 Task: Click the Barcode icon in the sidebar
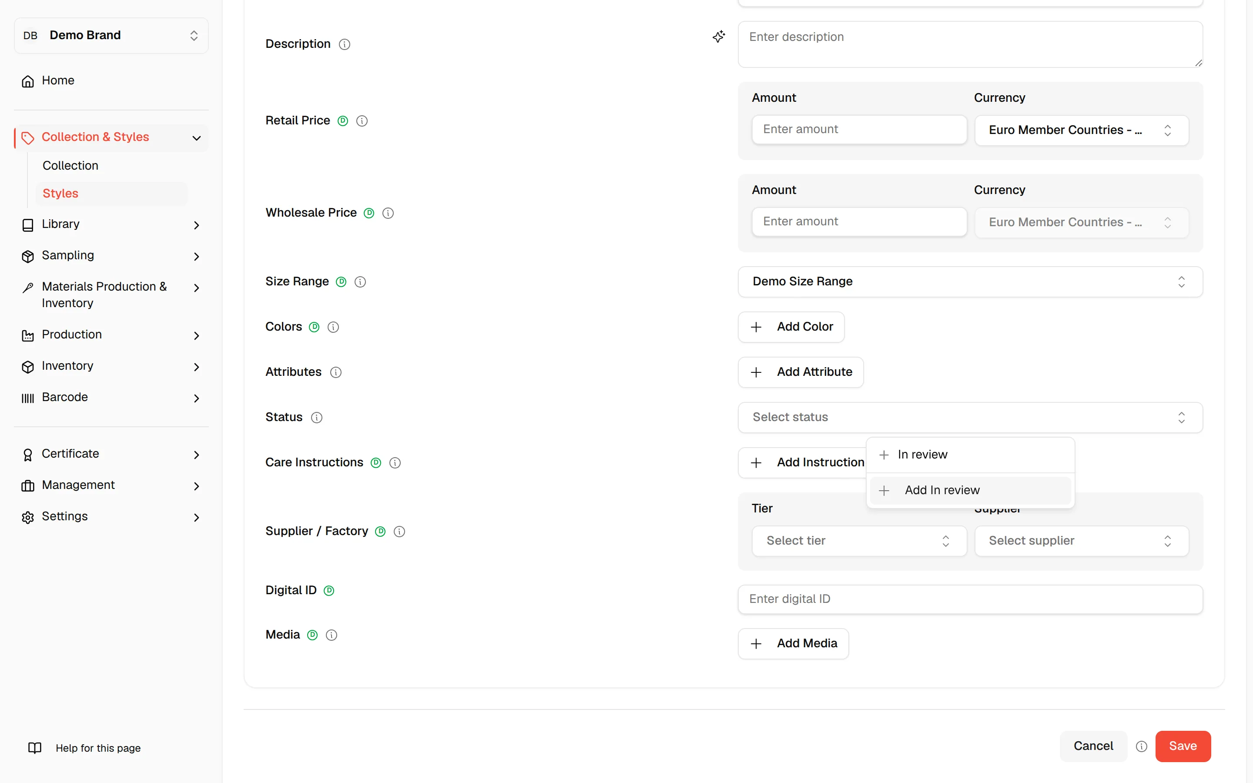[28, 398]
